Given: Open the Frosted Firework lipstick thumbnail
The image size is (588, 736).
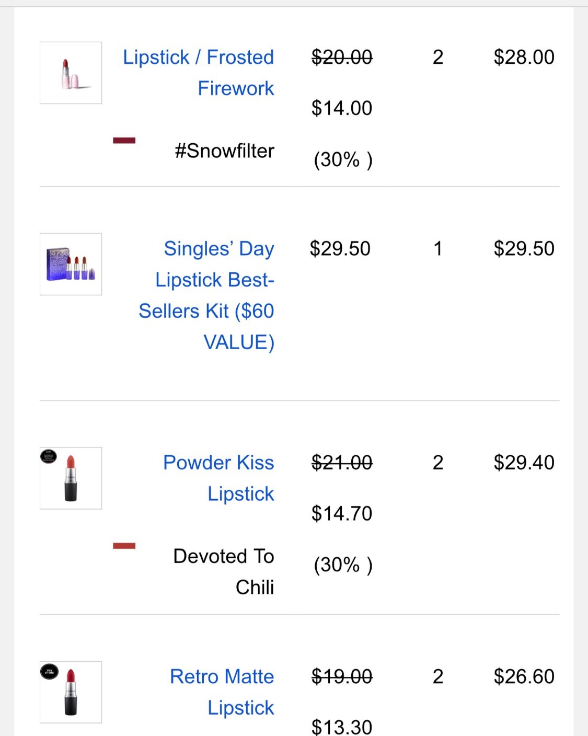Looking at the screenshot, I should tap(71, 73).
